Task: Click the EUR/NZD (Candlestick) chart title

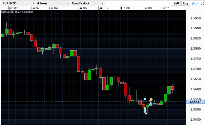Action: coord(17,12)
